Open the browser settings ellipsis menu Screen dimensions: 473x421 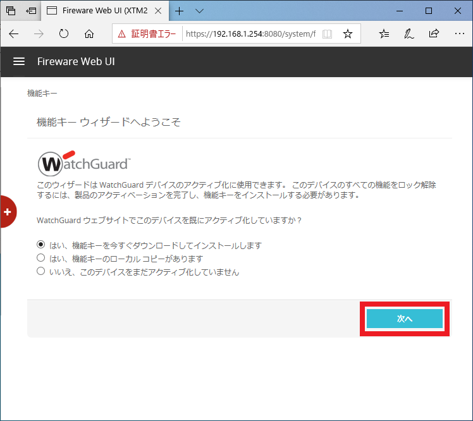tap(460, 34)
